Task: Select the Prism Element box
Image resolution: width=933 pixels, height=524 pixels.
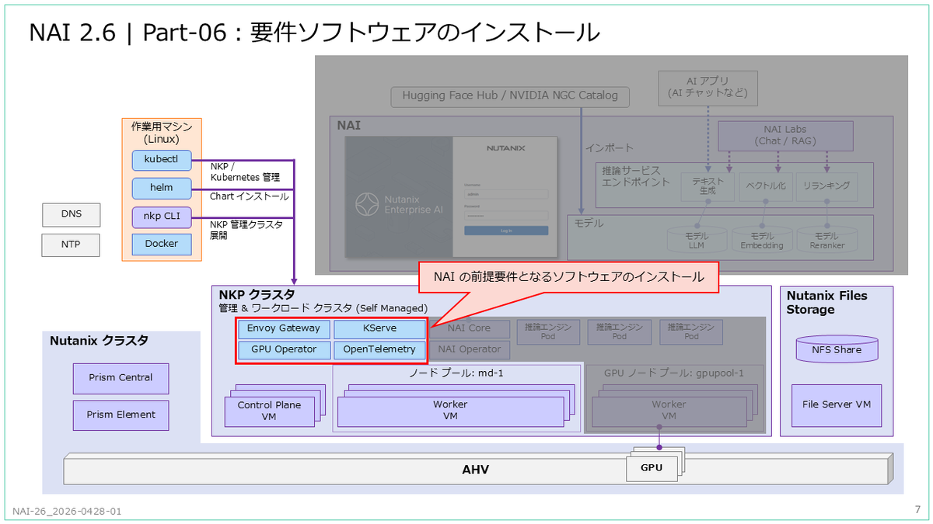Action: [121, 415]
